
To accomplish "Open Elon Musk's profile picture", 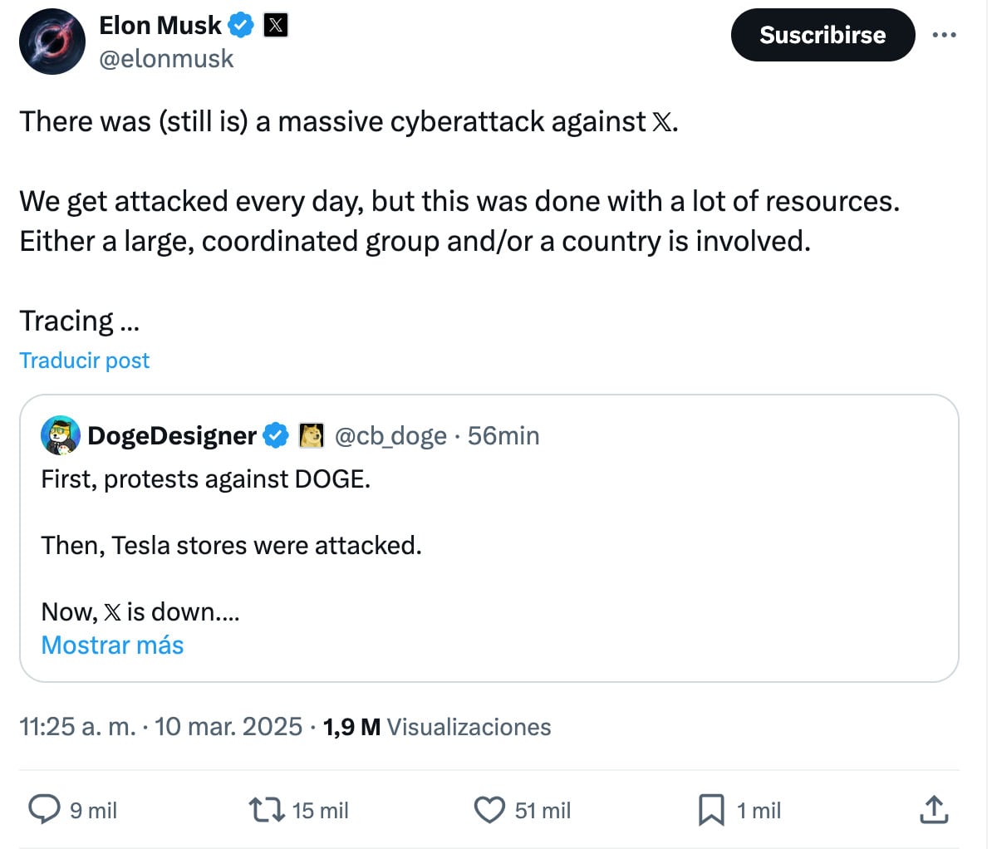I will [x=52, y=42].
